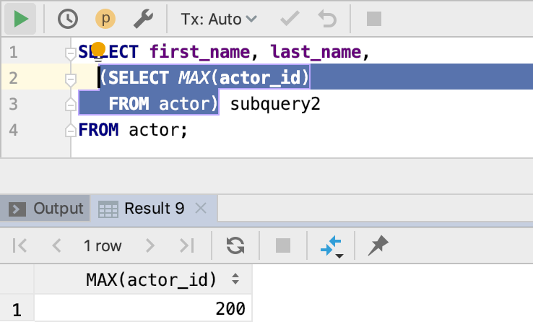Run the query with the green Execute button
Image resolution: width=533 pixels, height=322 pixels.
[21, 19]
